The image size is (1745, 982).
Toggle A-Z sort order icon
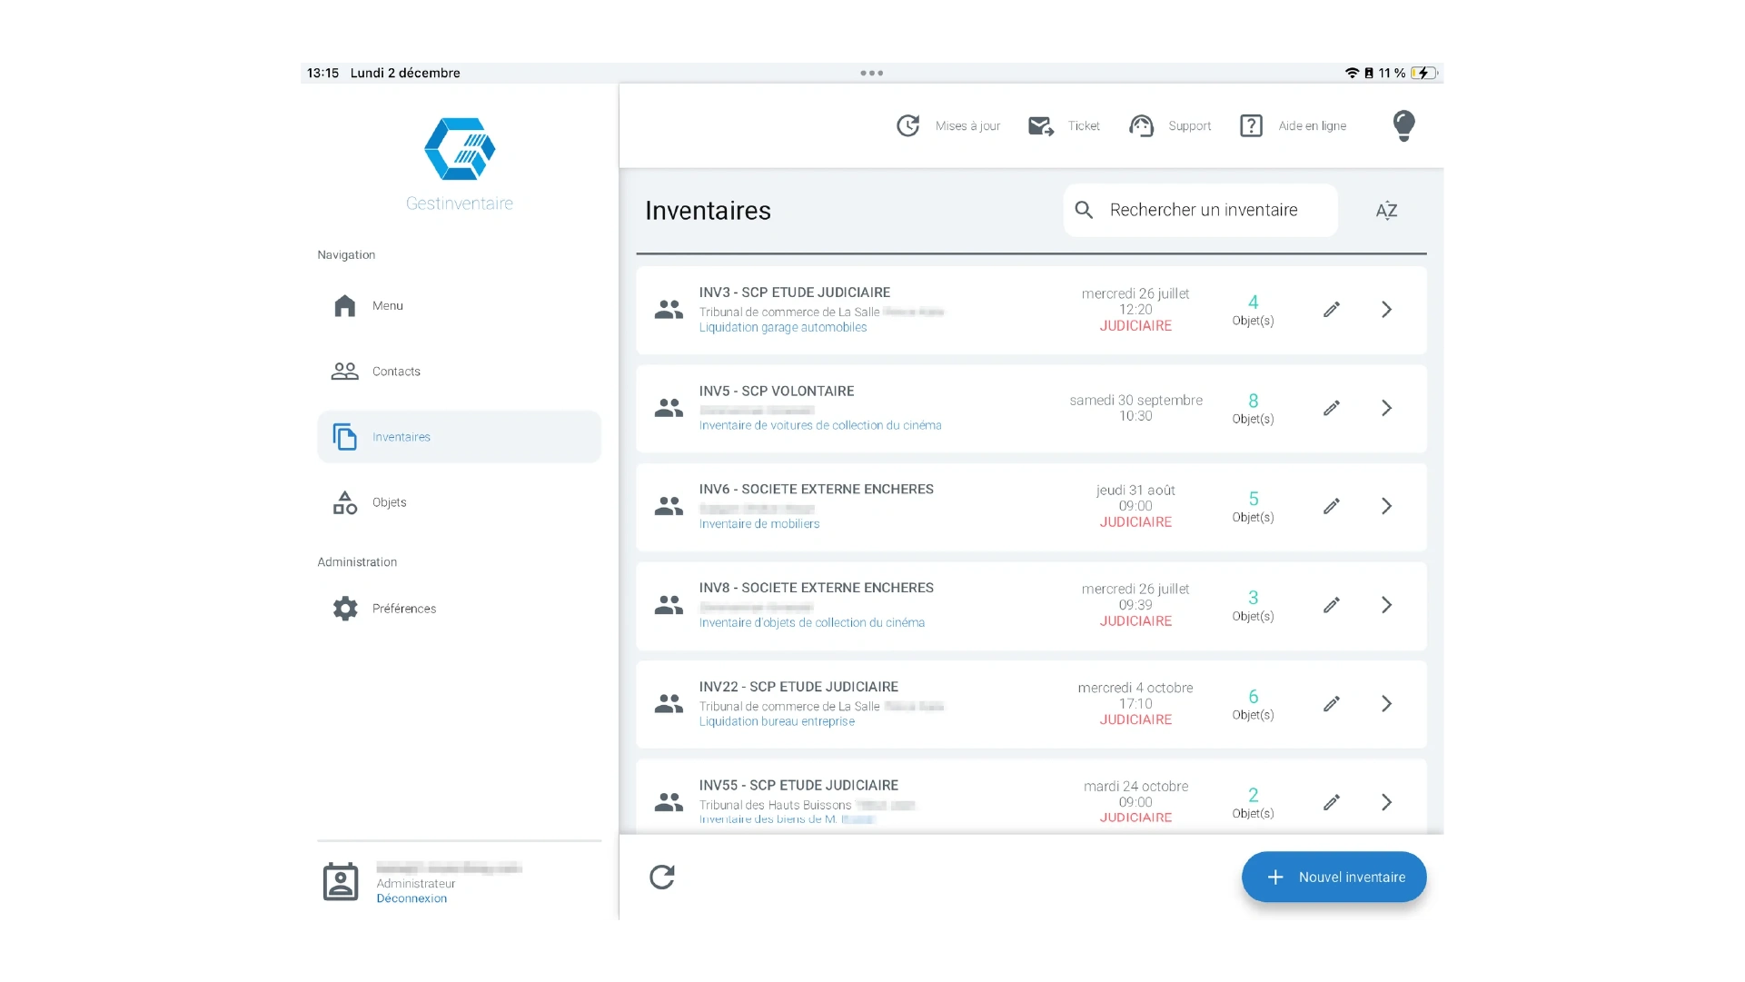1386,211
